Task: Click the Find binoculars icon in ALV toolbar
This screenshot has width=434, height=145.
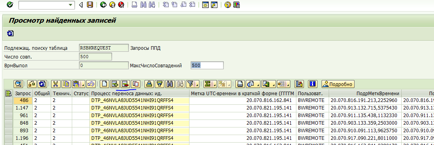Action: (x=170, y=84)
